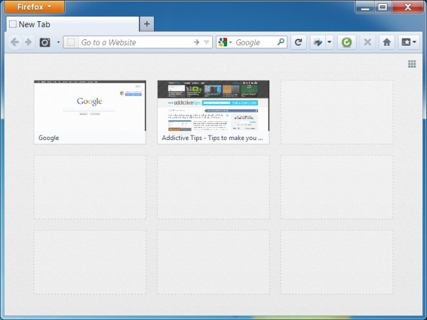
Task: Toggle the new tab grid view icon
Action: [x=411, y=64]
